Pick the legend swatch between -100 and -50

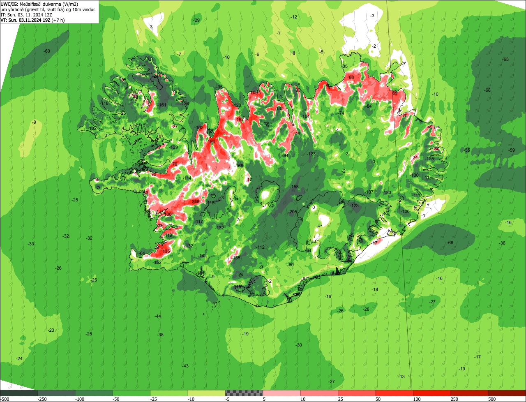[x=94, y=393]
